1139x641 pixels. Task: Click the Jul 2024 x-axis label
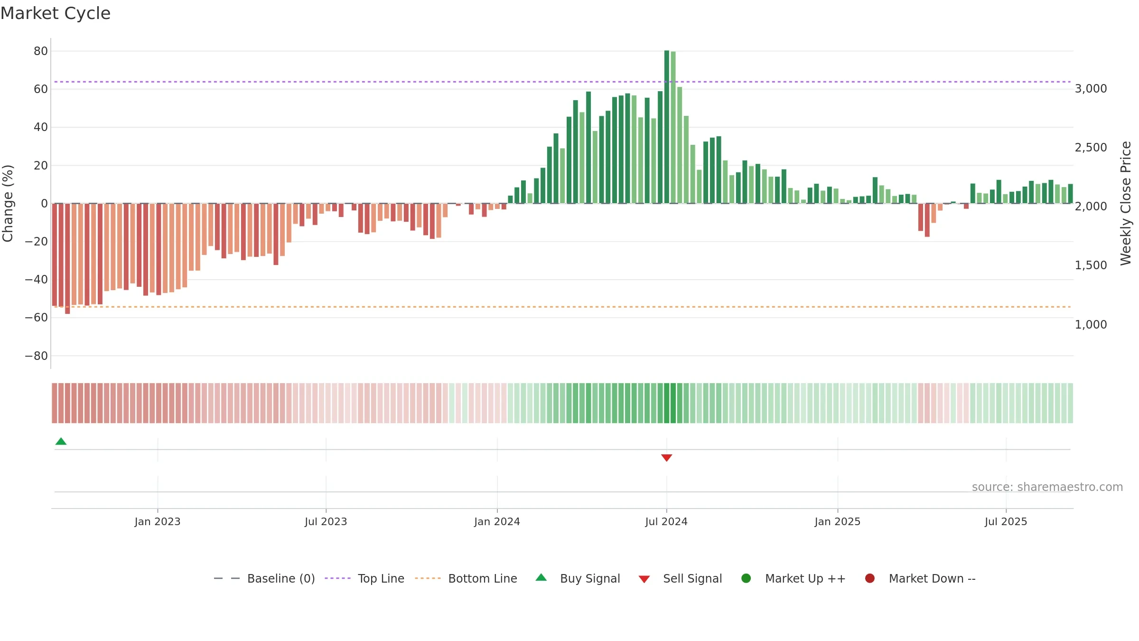point(666,522)
